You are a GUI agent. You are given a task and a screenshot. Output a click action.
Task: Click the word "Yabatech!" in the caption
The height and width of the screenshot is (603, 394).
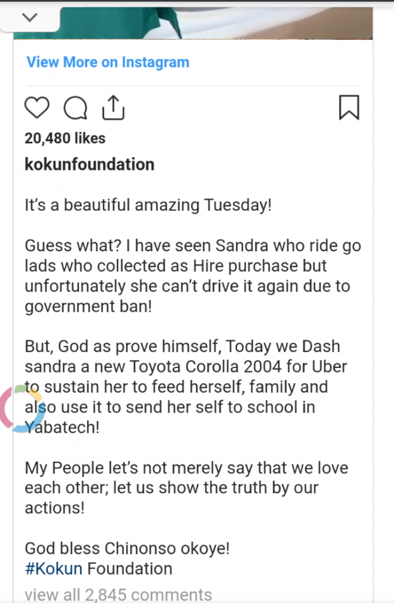click(x=65, y=427)
